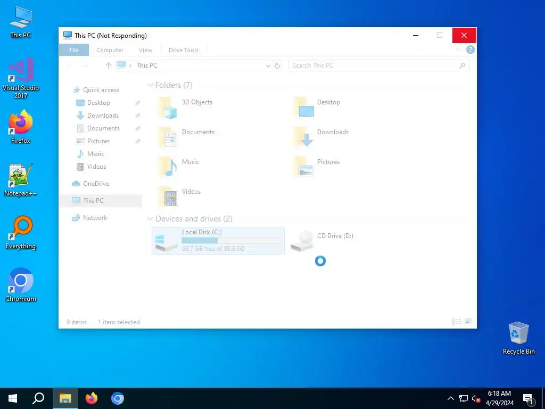Click the Firefox desktop shortcut
The width and height of the screenshot is (545, 409).
tap(21, 127)
